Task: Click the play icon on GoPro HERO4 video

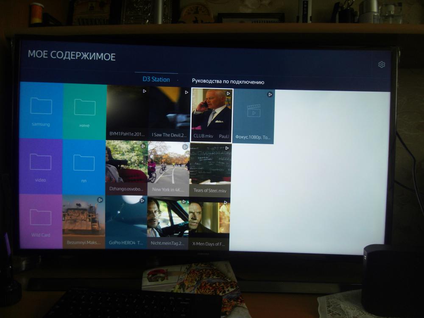Action: pos(142,201)
